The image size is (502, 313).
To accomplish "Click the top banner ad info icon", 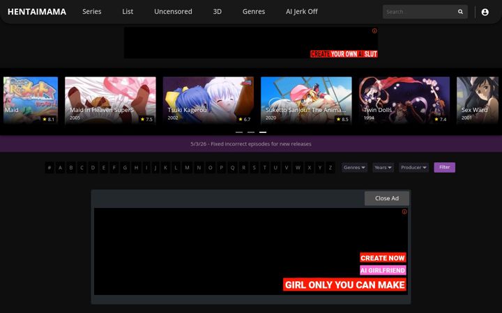I will 374,31.
